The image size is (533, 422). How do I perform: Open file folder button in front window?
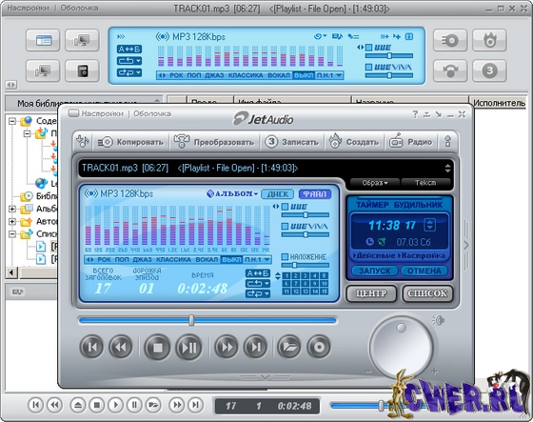coord(289,347)
